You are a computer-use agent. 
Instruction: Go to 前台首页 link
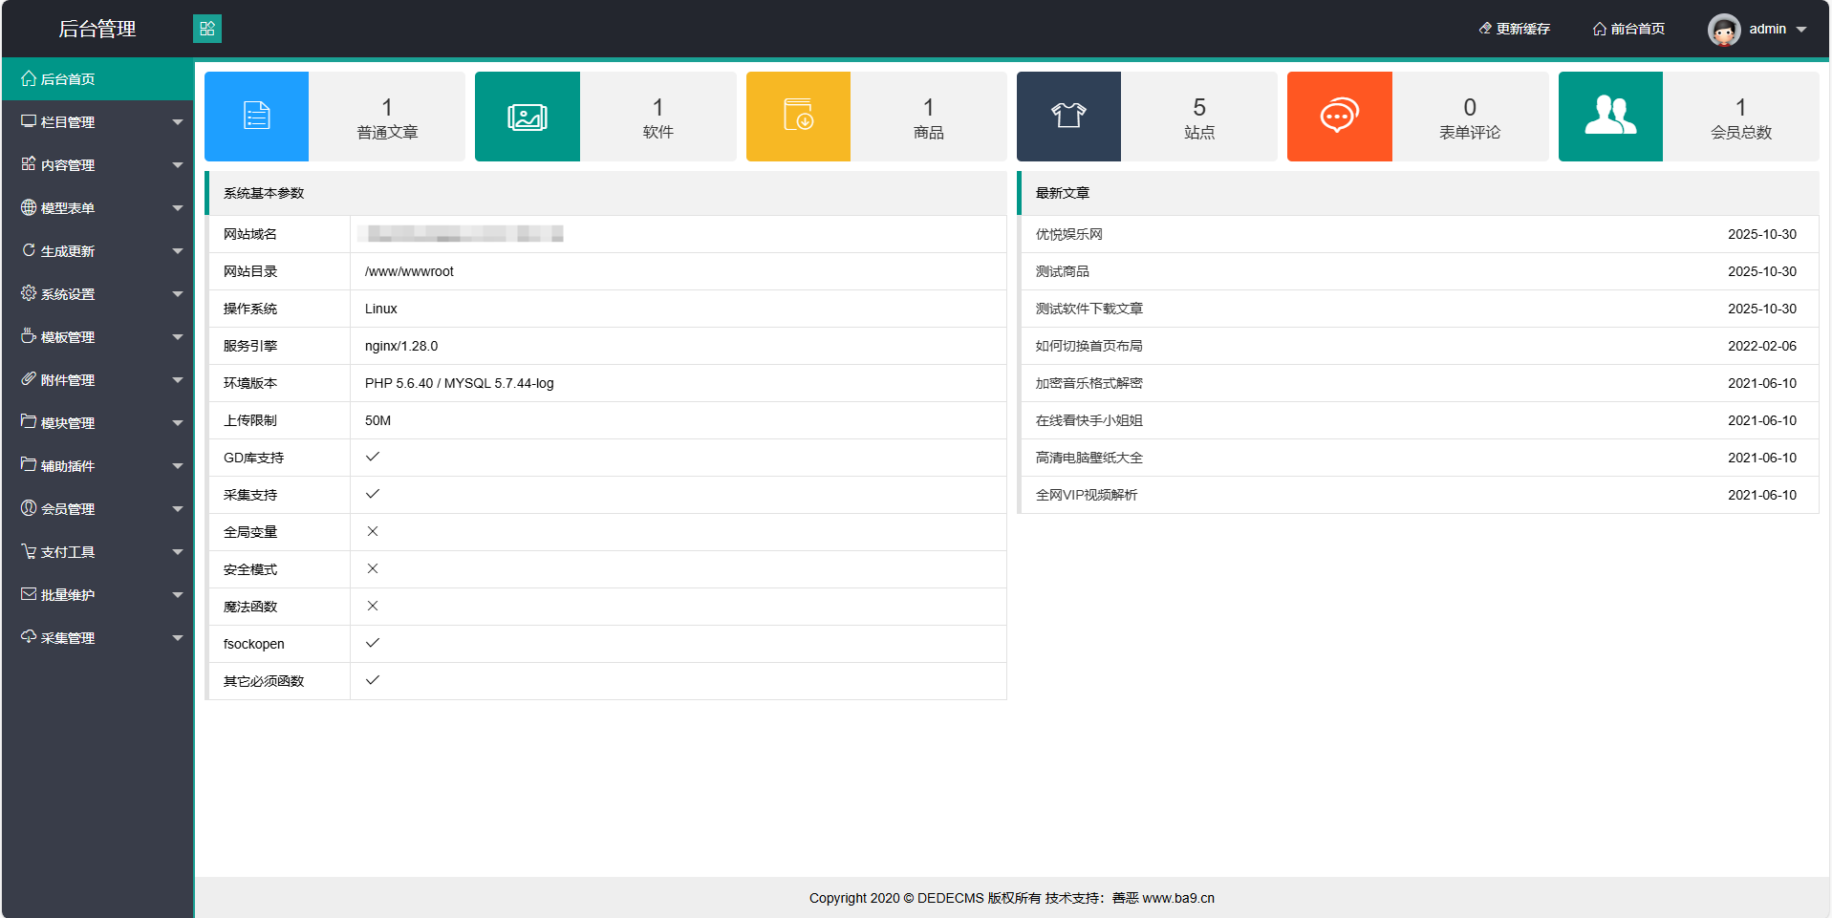(x=1629, y=30)
